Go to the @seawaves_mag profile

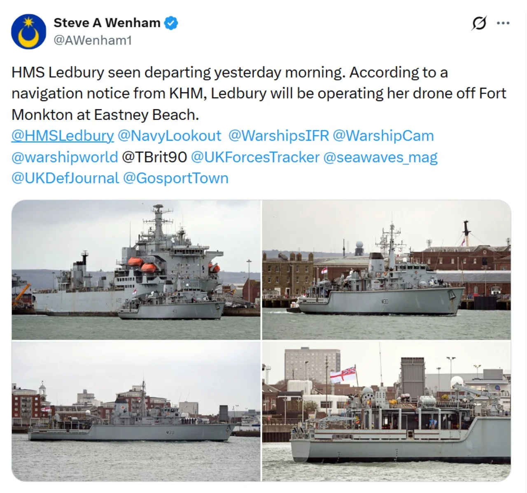click(x=380, y=157)
